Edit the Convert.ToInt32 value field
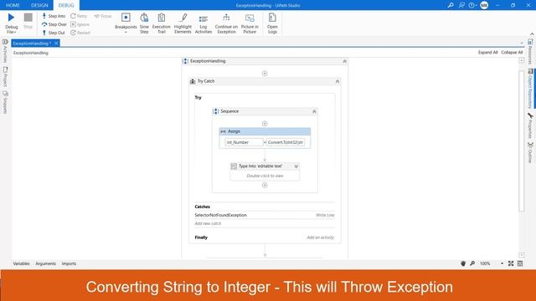This screenshot has width=536, height=301. (x=286, y=142)
